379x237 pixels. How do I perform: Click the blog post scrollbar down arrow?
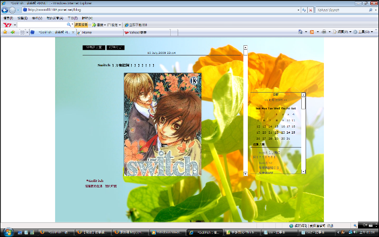click(x=245, y=174)
